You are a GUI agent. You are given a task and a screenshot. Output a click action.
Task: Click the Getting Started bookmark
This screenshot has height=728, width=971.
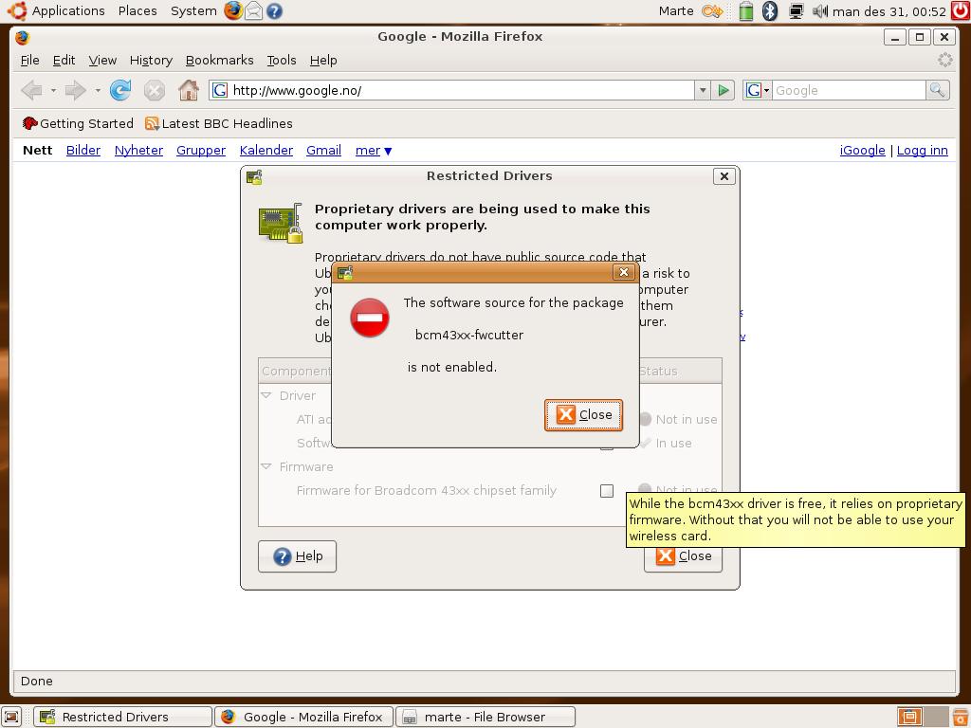pos(78,123)
